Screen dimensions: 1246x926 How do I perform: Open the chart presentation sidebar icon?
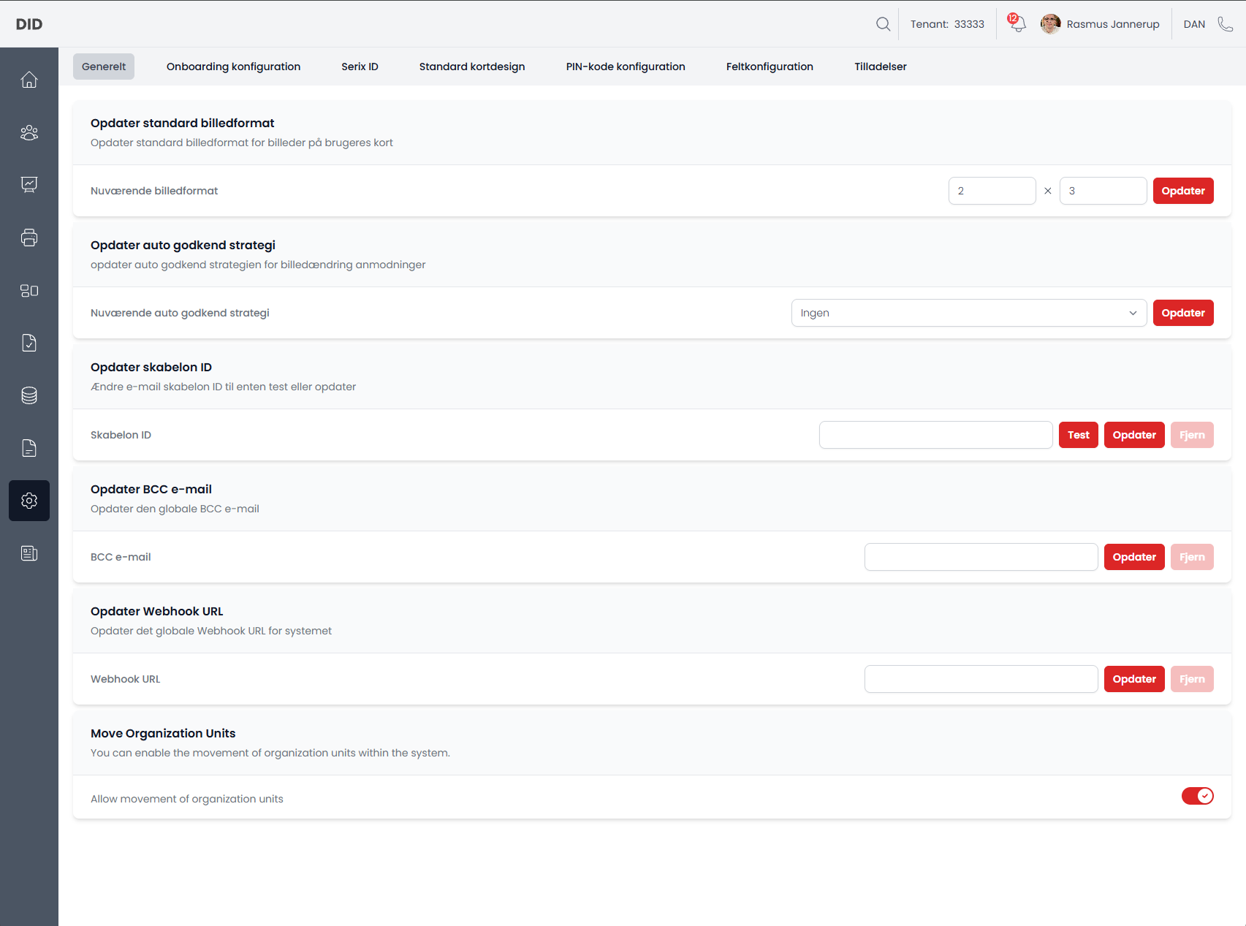tap(29, 185)
